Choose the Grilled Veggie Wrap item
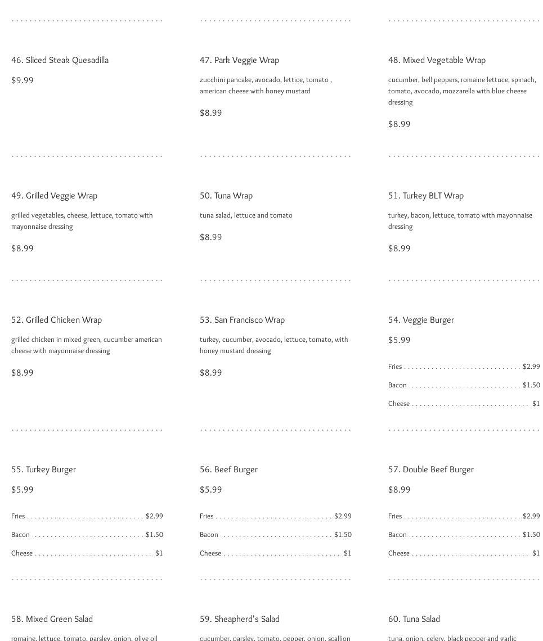This screenshot has height=641, width=543. click(54, 196)
